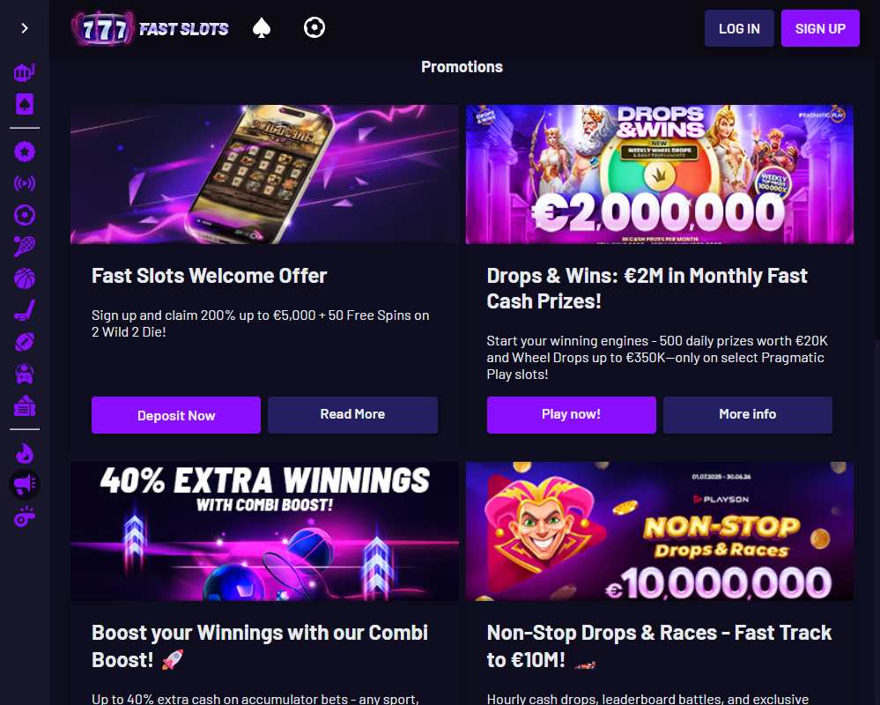Click the SIGN UP button
Image resolution: width=880 pixels, height=705 pixels.
tap(820, 28)
